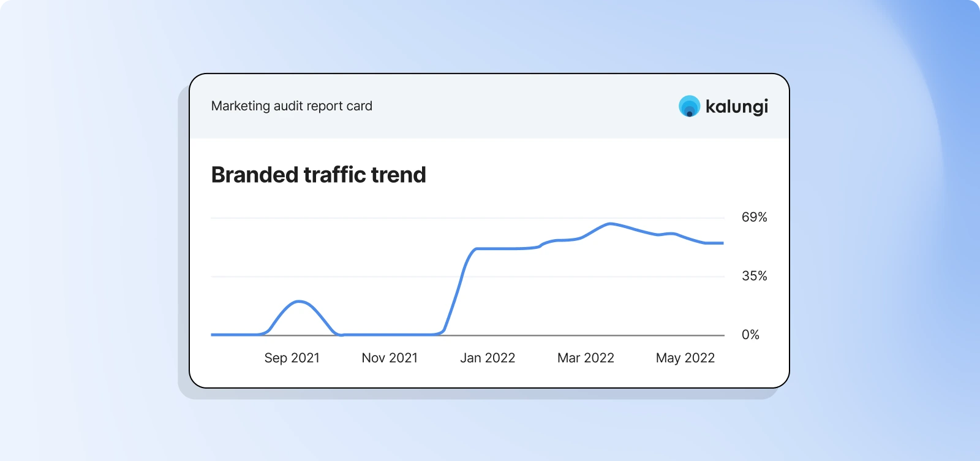Click the Nov 2021 x-axis label
Viewport: 980px width, 461px height.
(x=390, y=358)
